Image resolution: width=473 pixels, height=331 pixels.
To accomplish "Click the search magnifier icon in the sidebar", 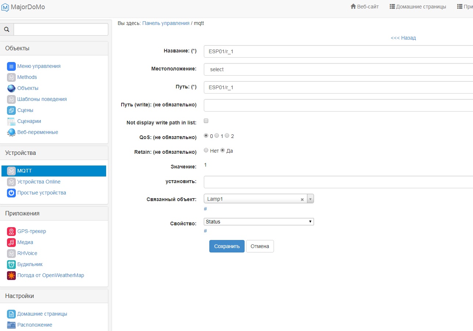I will coord(7,29).
